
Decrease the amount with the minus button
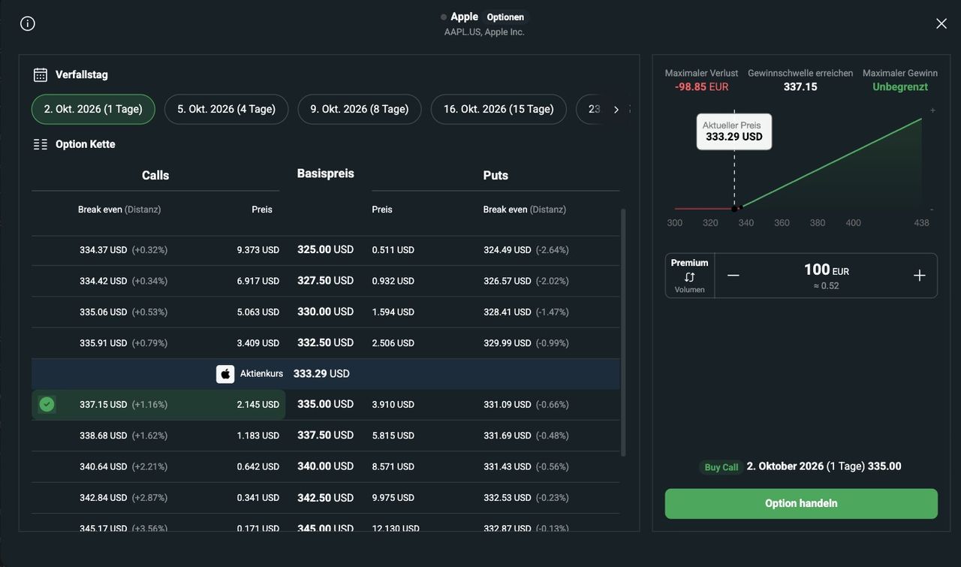(x=734, y=276)
